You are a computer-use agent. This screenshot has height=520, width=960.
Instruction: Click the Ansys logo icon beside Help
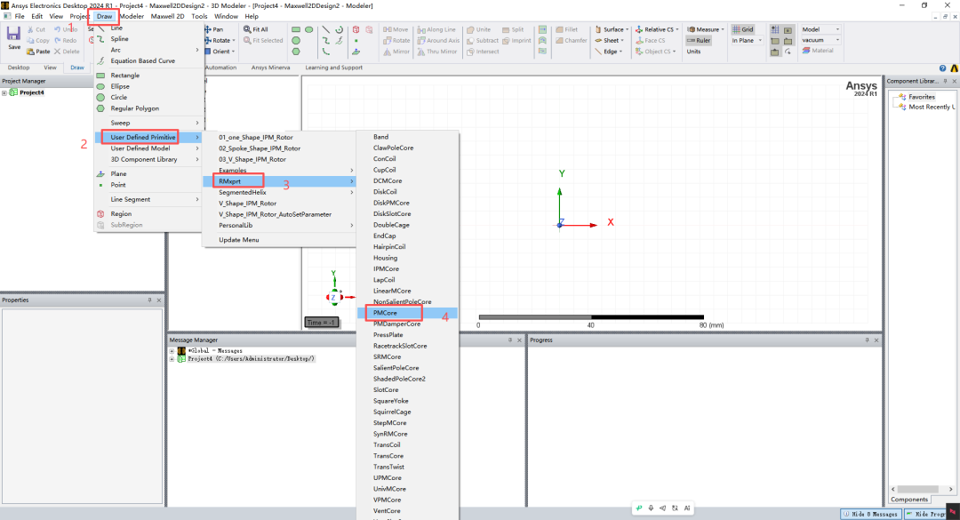(x=955, y=68)
